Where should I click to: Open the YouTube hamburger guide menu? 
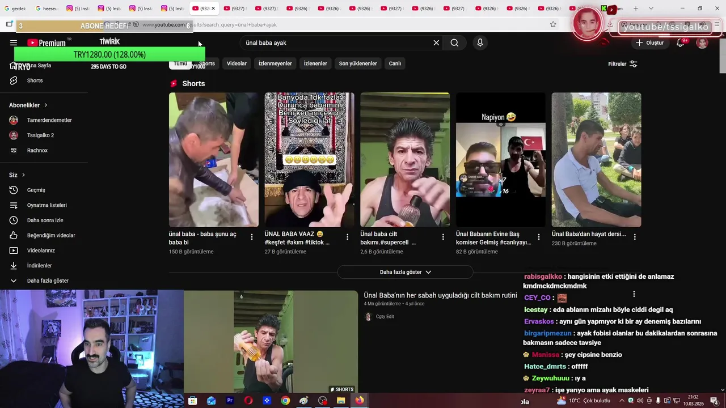click(x=14, y=42)
